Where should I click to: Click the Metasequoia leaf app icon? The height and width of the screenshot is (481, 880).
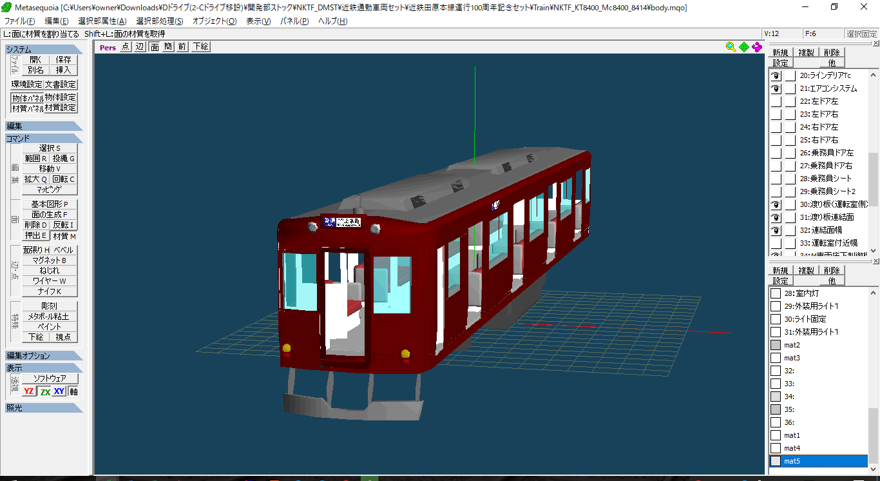(x=7, y=7)
